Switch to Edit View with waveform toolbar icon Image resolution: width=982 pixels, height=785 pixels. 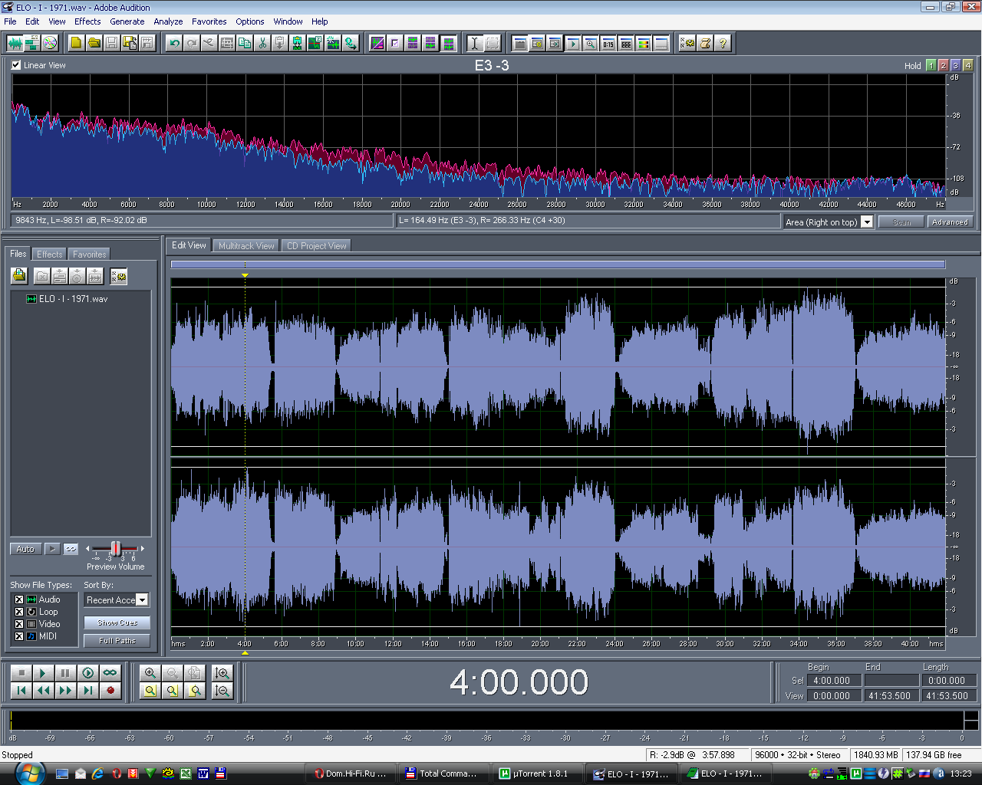click(15, 44)
